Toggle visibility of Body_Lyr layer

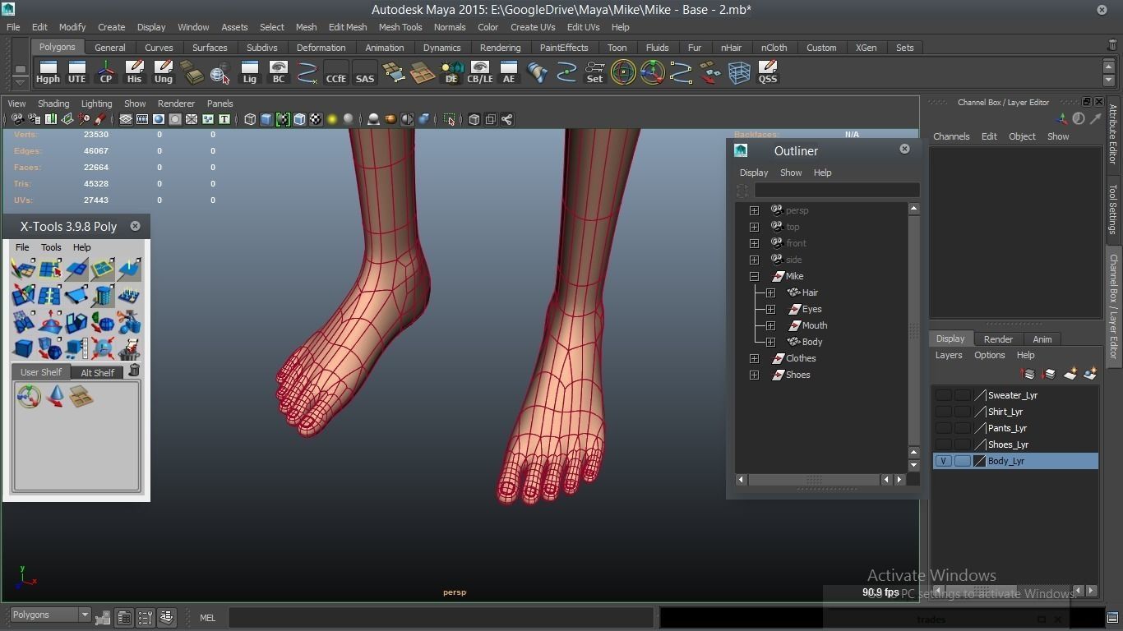pos(944,461)
